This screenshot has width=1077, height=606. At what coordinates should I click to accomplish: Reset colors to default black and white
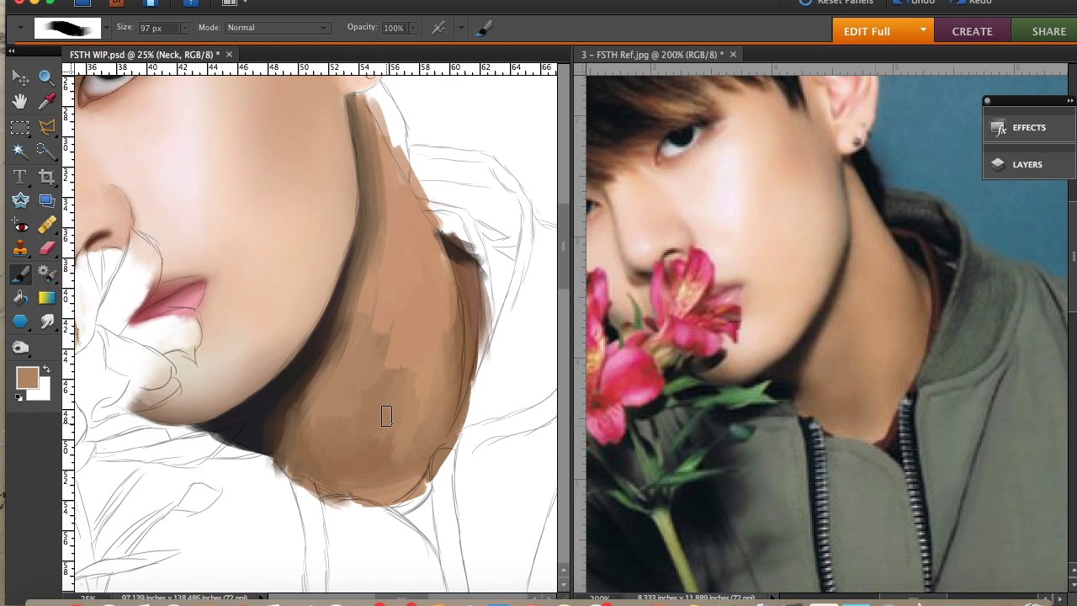tap(19, 397)
